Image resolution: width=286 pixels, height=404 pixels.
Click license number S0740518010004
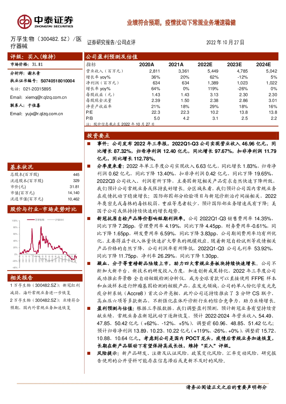pos(58,81)
